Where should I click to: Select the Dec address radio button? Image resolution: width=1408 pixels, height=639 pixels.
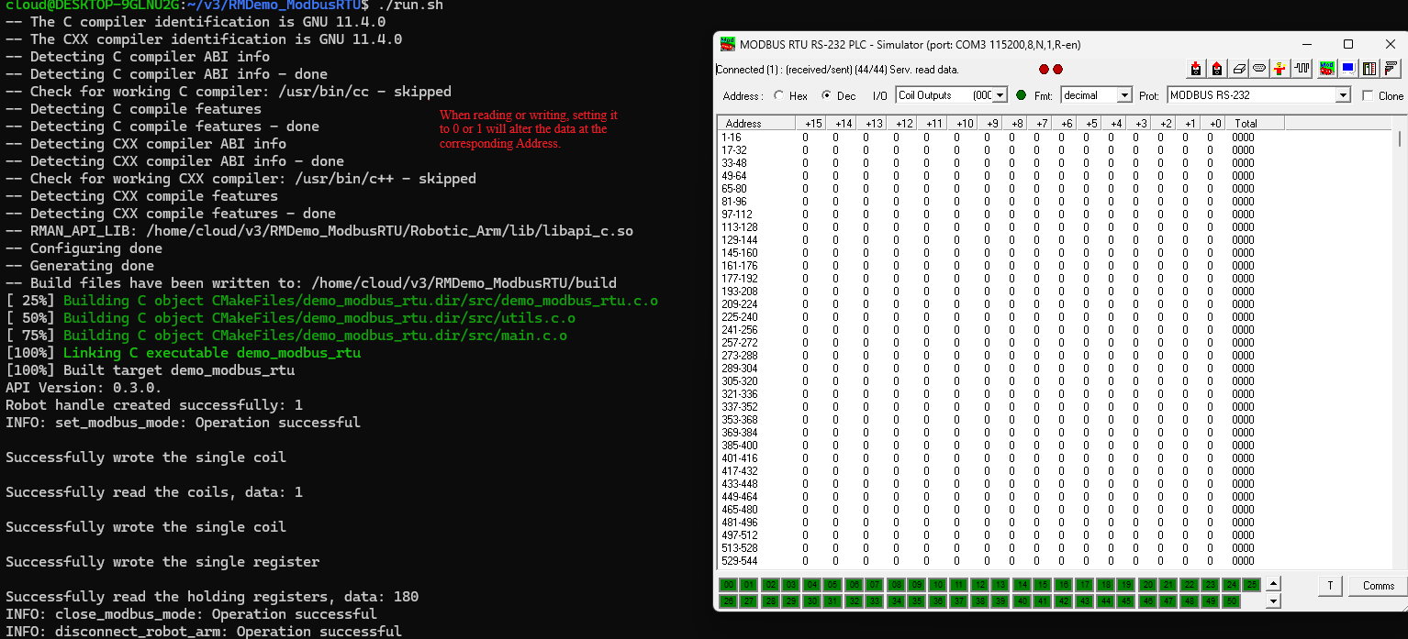[826, 95]
